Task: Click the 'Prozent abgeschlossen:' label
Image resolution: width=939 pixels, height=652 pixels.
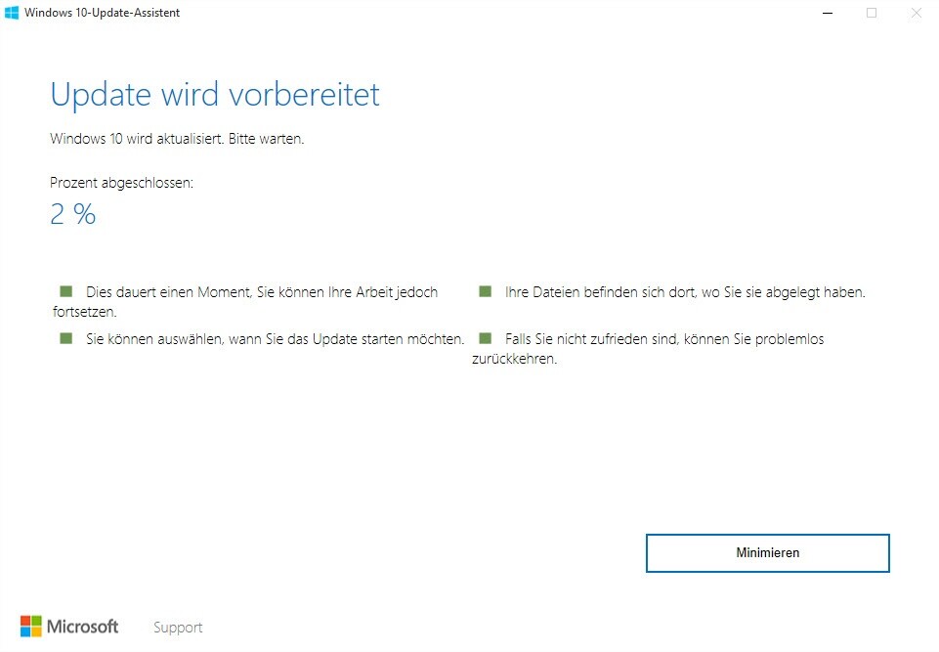Action: click(x=121, y=183)
